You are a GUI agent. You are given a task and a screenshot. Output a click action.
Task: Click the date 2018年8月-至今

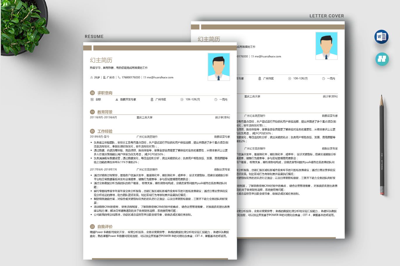pyautogui.click(x=100, y=137)
